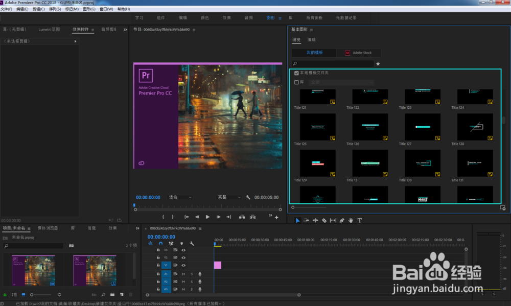Click Mark In in program monitor
The height and width of the screenshot is (306, 511).
163,217
